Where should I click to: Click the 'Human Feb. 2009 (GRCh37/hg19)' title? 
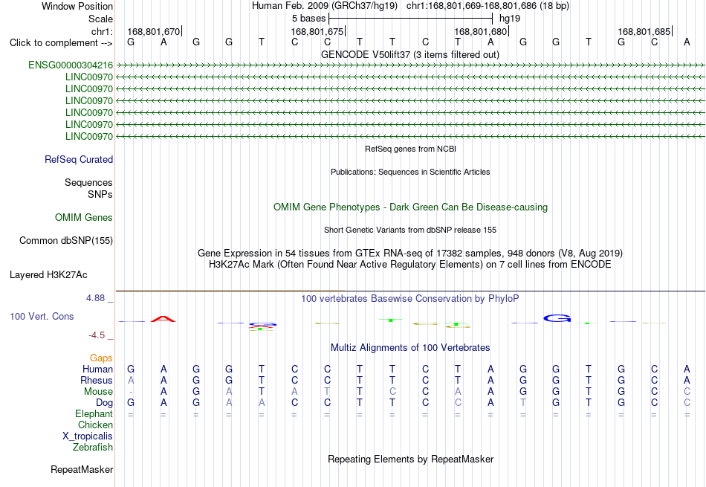click(325, 6)
